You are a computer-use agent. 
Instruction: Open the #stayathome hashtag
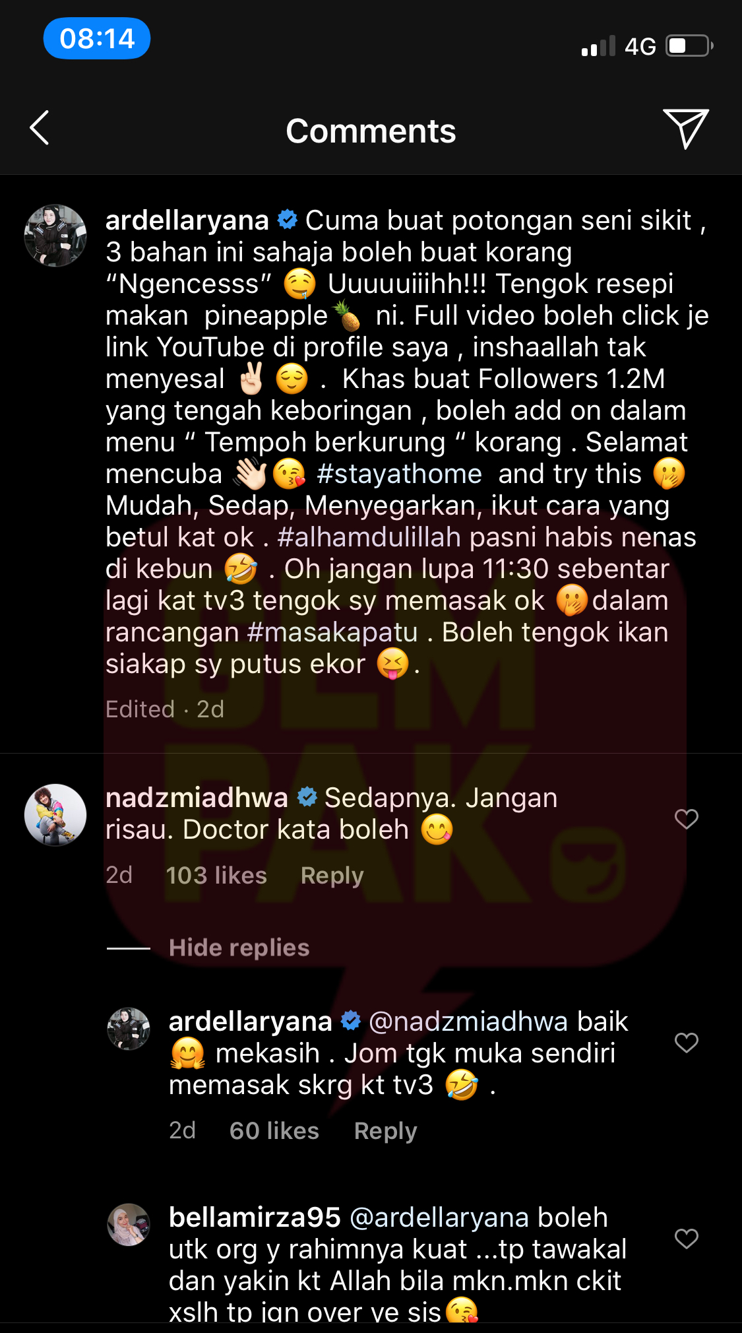[x=399, y=474]
